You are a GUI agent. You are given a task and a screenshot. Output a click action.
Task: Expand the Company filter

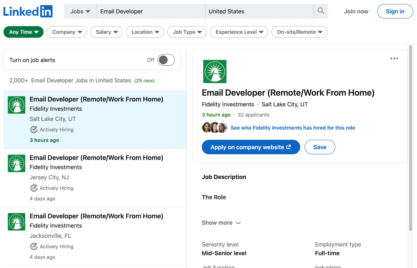tap(67, 32)
